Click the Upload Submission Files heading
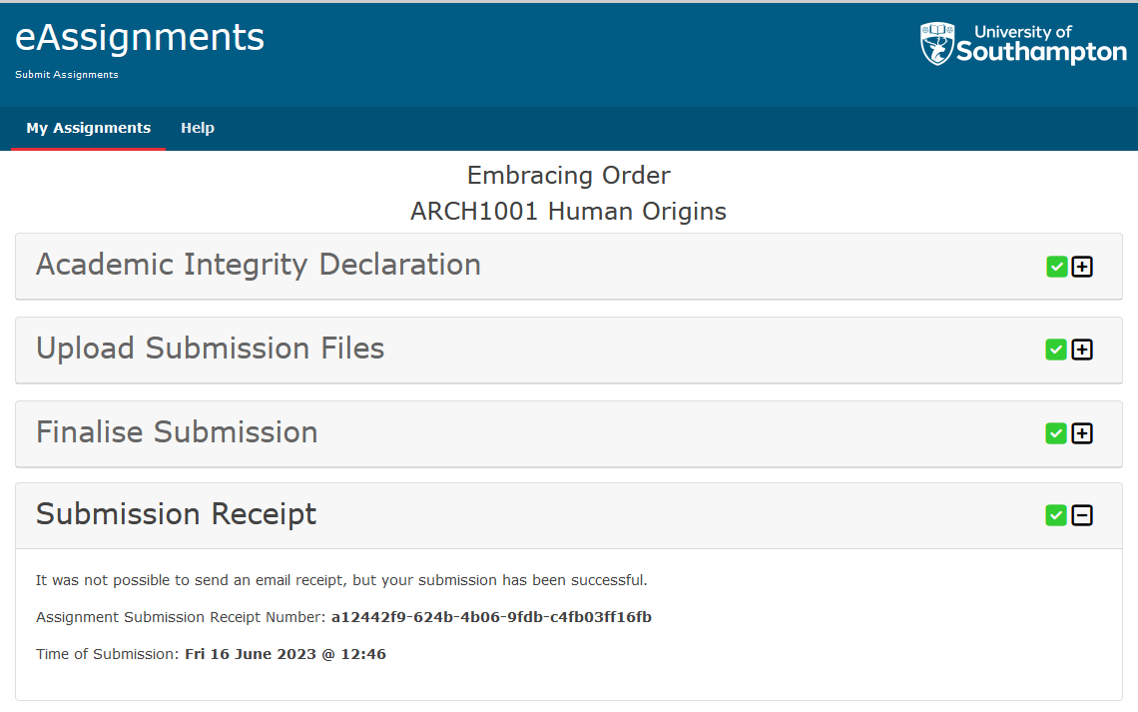Image resolution: width=1138 pixels, height=712 pixels. 210,350
